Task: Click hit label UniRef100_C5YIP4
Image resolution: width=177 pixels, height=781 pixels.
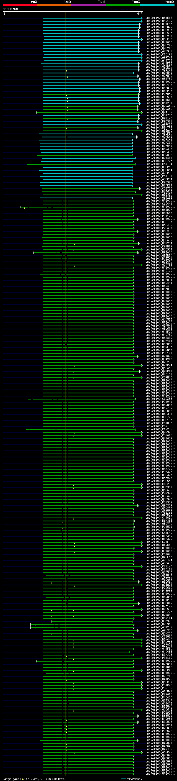Action: pos(159,164)
